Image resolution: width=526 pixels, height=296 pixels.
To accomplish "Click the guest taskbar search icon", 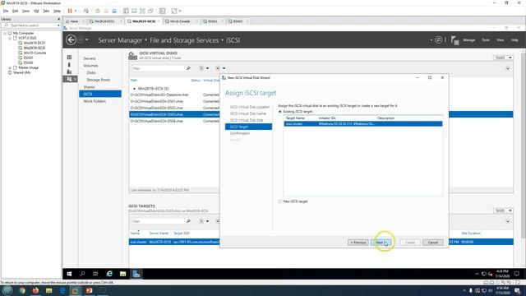I will click(82, 274).
